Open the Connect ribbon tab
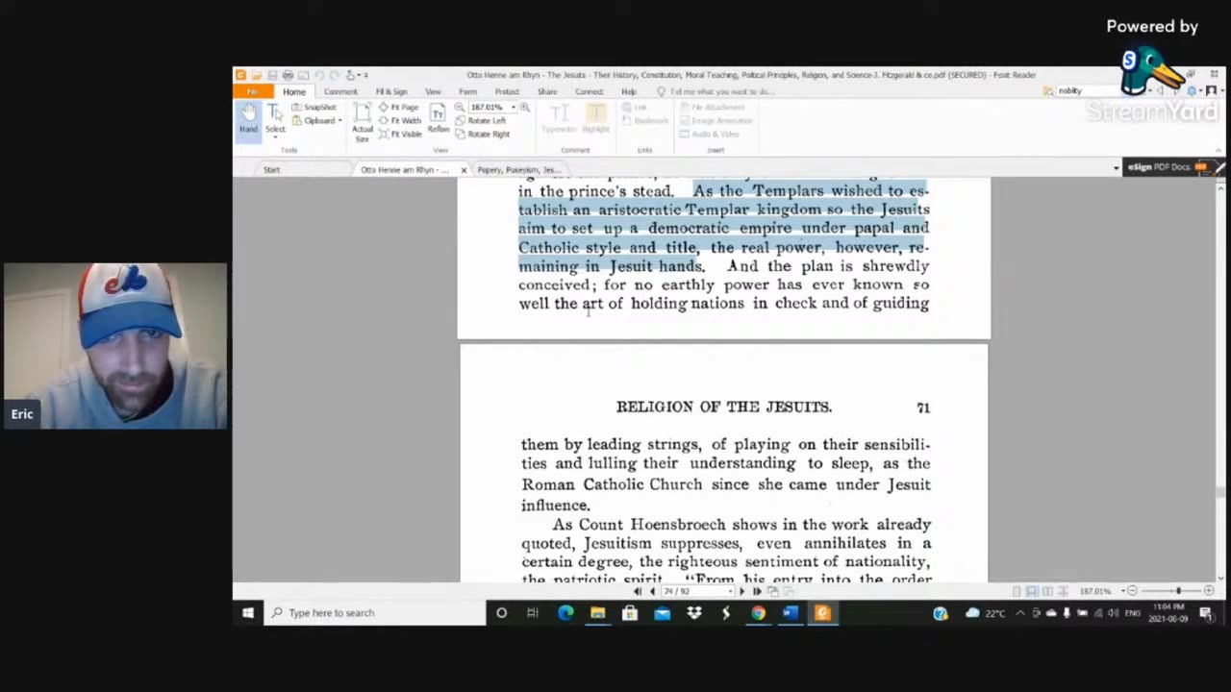 pos(589,91)
